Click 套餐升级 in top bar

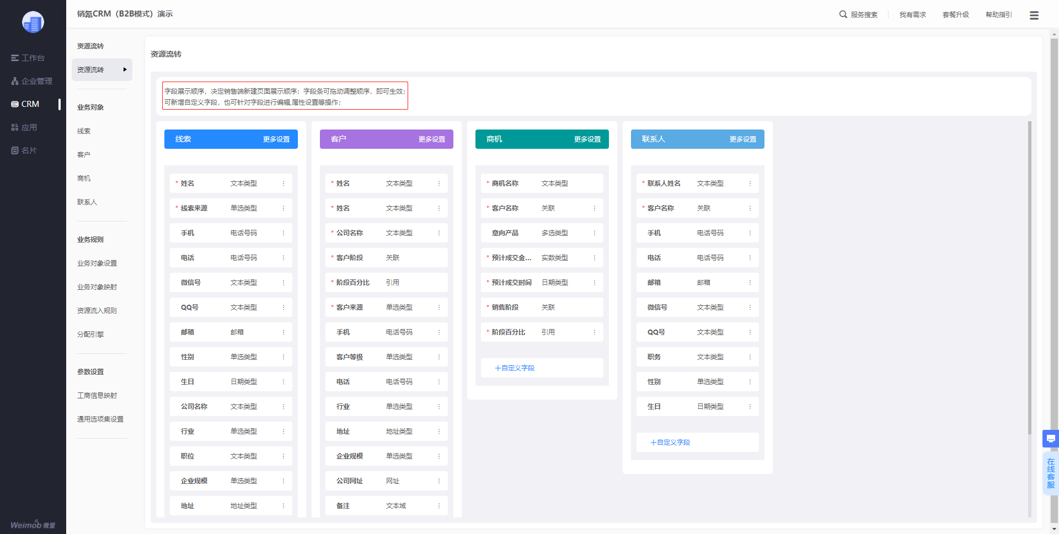pyautogui.click(x=956, y=15)
